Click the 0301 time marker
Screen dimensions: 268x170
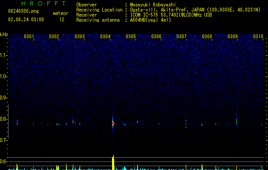[29, 36]
